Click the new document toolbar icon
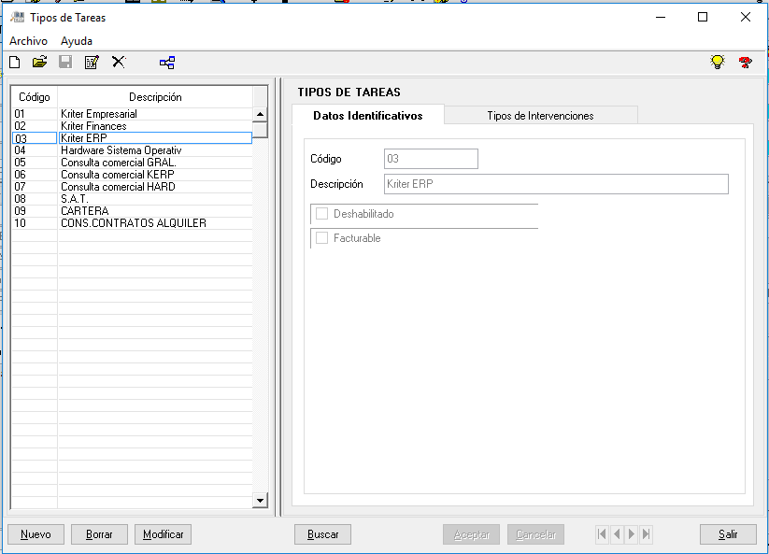Image resolution: width=769 pixels, height=554 pixels. tap(15, 63)
